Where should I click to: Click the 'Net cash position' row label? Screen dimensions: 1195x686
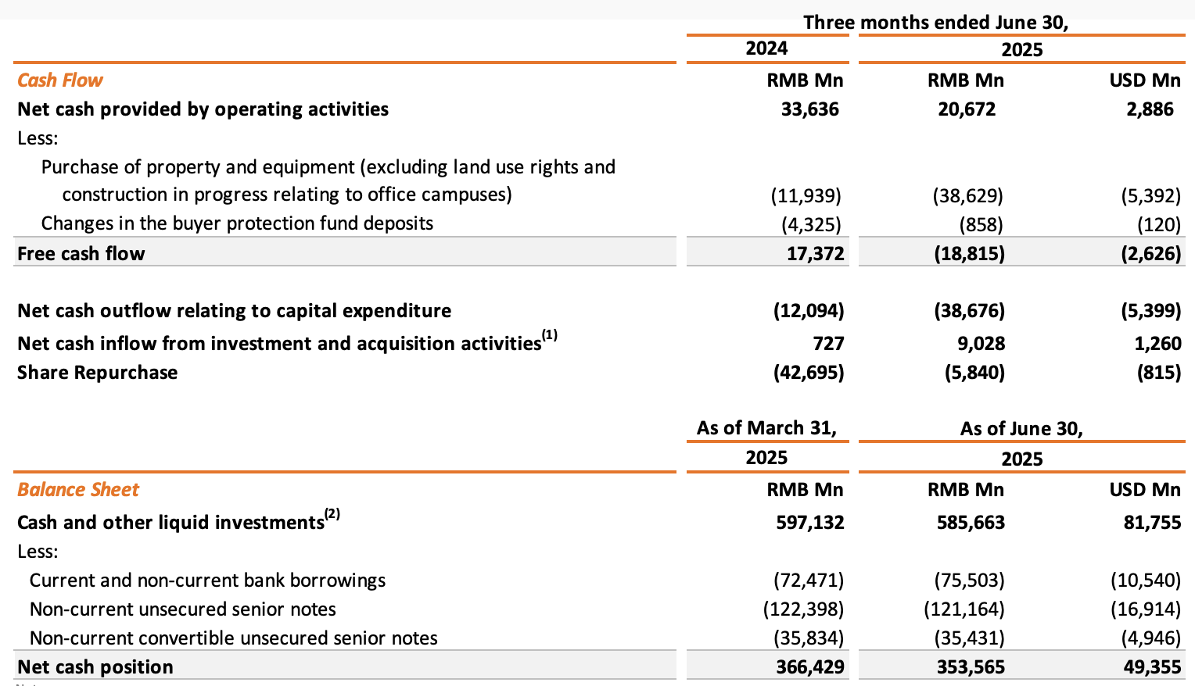point(95,667)
